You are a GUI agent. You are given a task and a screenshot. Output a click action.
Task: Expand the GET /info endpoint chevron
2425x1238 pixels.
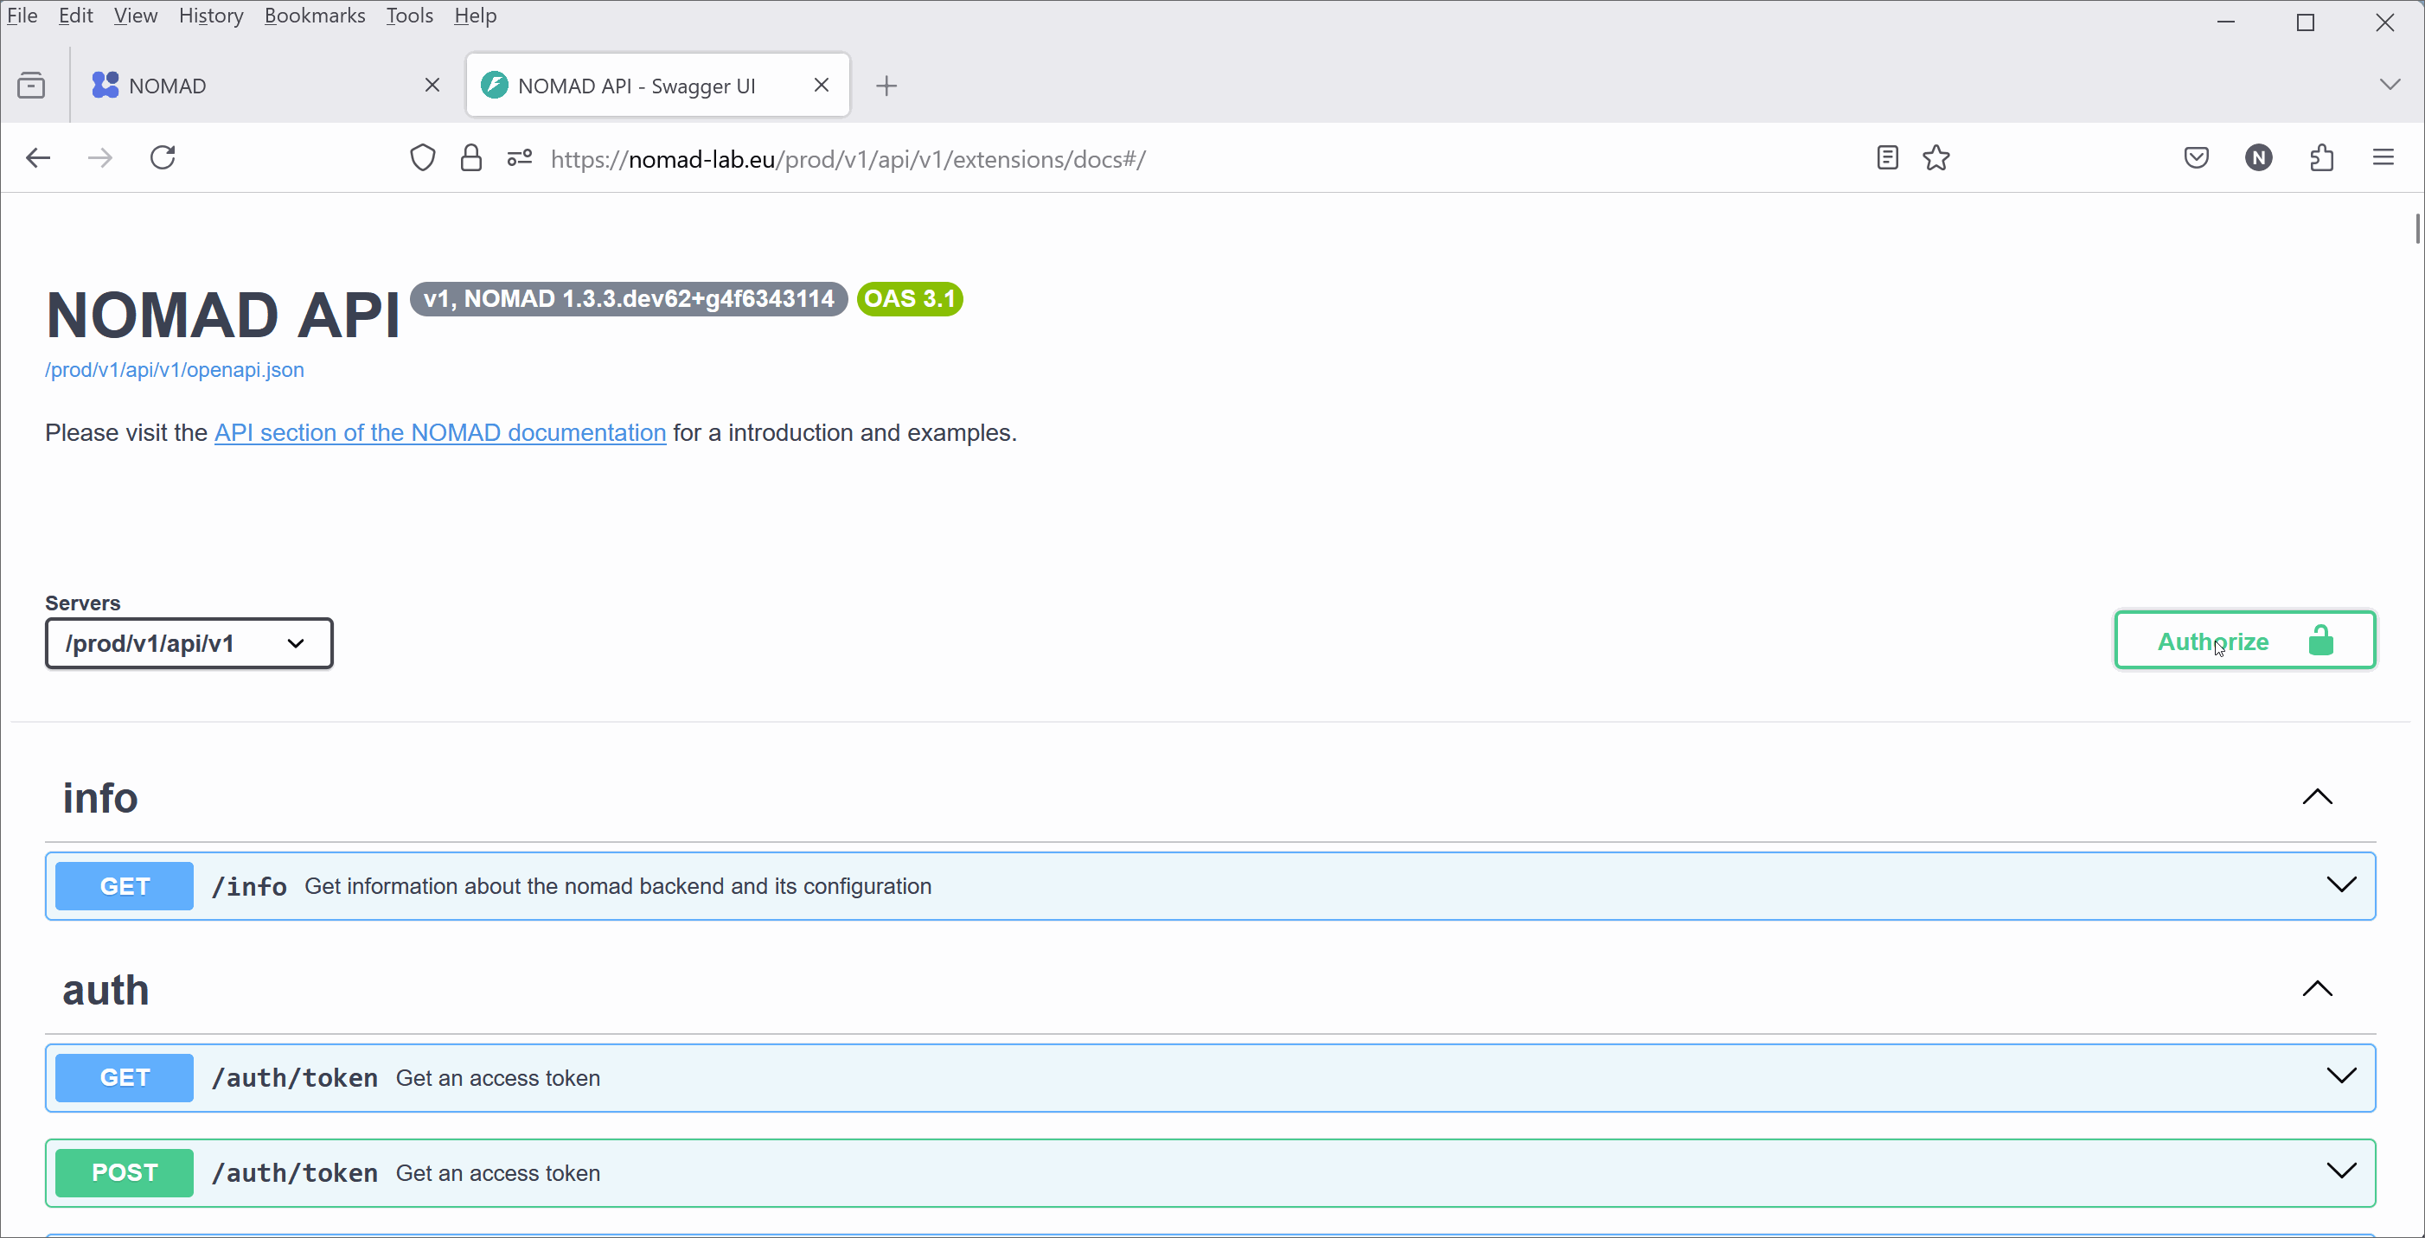tap(2341, 884)
